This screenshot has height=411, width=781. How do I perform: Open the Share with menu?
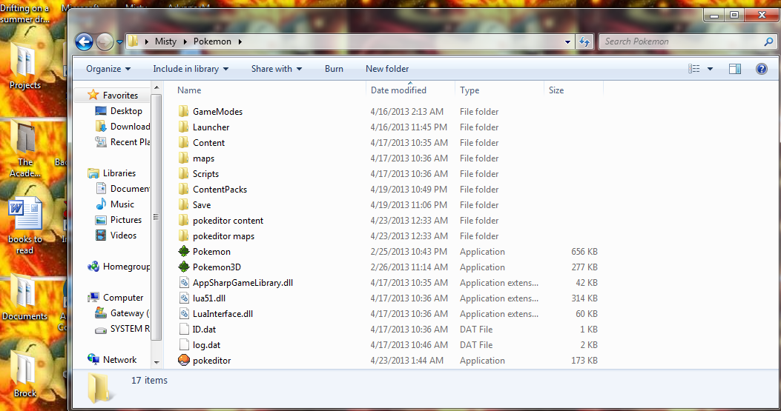click(277, 69)
